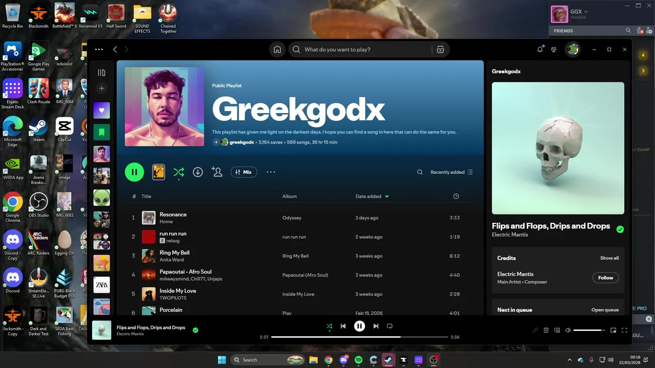Image resolution: width=655 pixels, height=368 pixels.
Task: Open Your Episodes green bookmark tile
Action: [101, 132]
